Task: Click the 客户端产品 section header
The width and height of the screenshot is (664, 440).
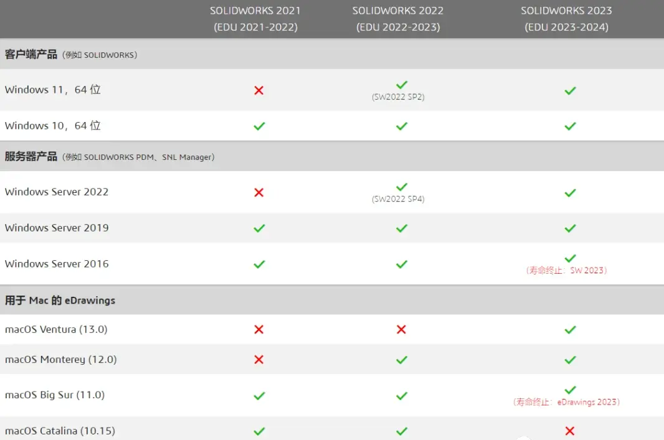Action: pyautogui.click(x=31, y=55)
